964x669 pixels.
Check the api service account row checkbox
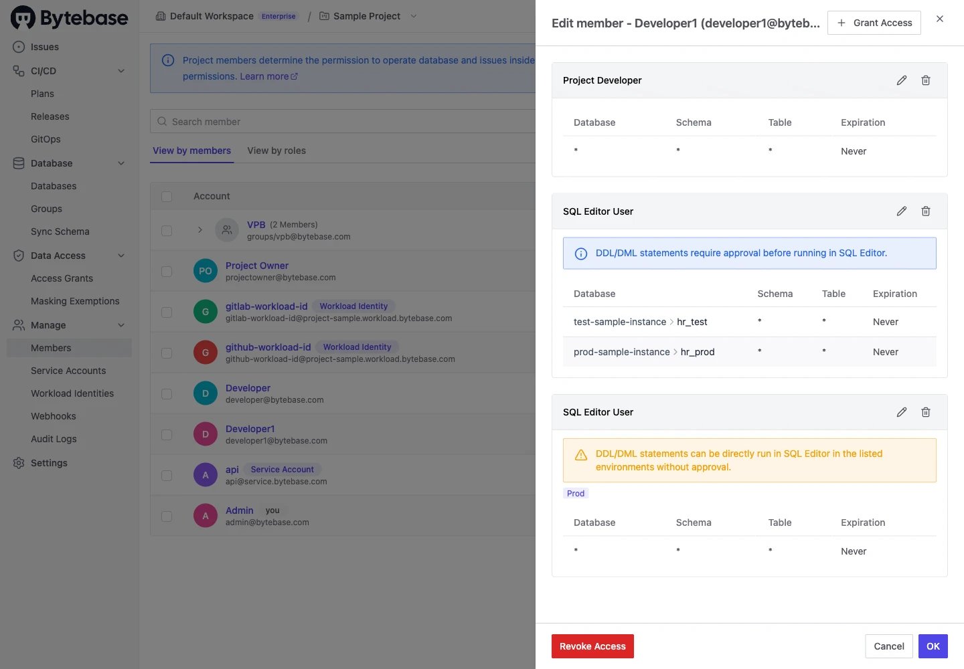coord(167,476)
